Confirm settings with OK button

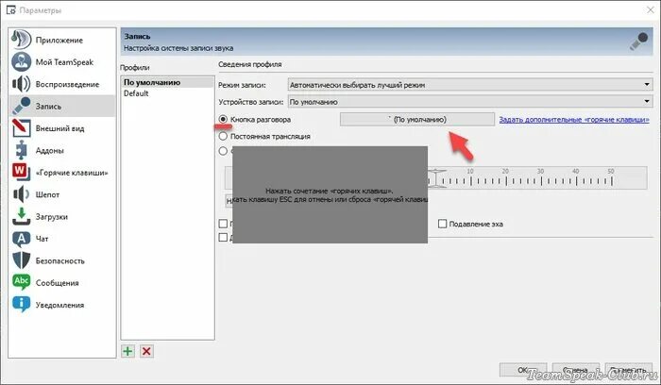pos(523,370)
